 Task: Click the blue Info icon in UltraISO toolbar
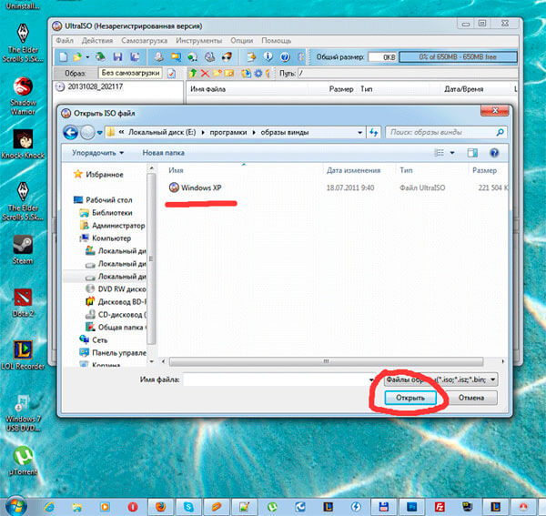click(x=268, y=56)
